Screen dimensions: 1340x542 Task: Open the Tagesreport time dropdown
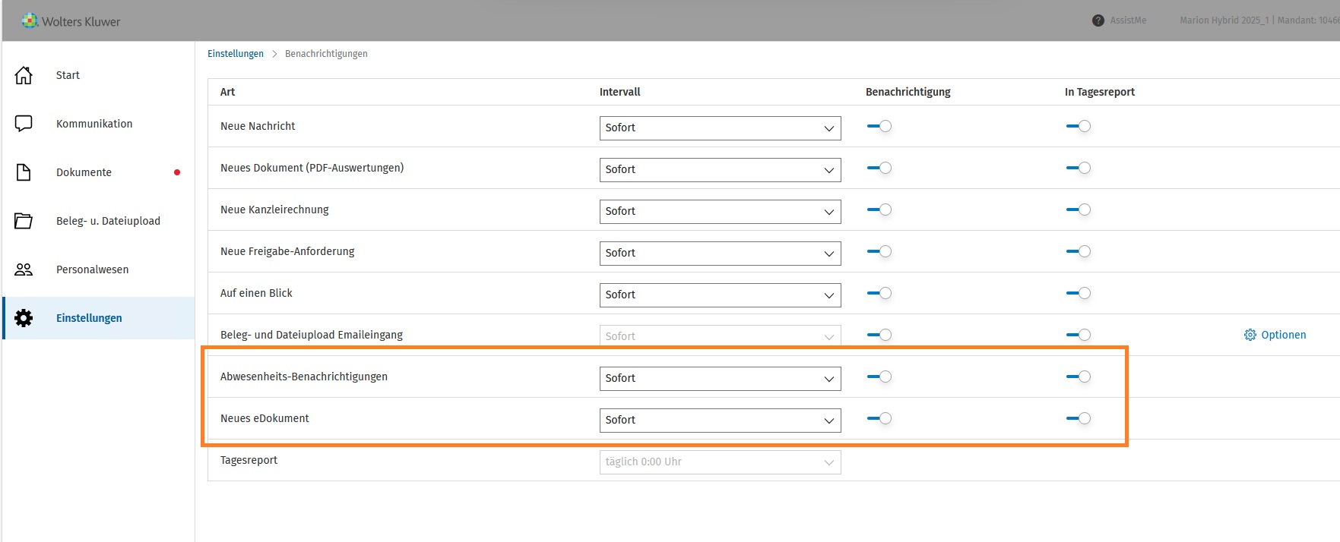pyautogui.click(x=720, y=462)
